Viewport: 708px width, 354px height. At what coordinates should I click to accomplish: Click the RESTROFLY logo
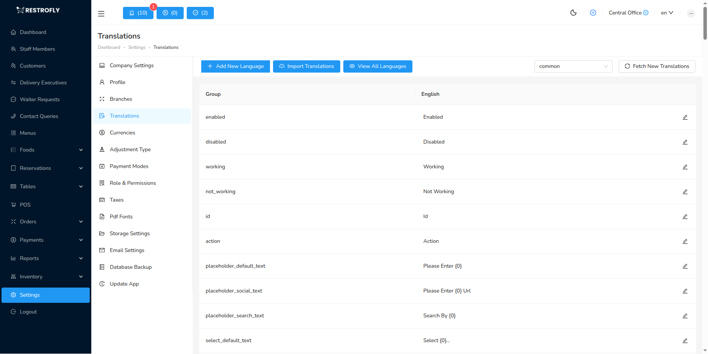pyautogui.click(x=38, y=10)
